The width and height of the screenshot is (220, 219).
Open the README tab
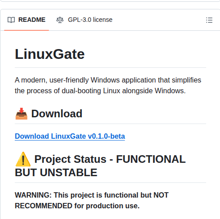pos(26,20)
